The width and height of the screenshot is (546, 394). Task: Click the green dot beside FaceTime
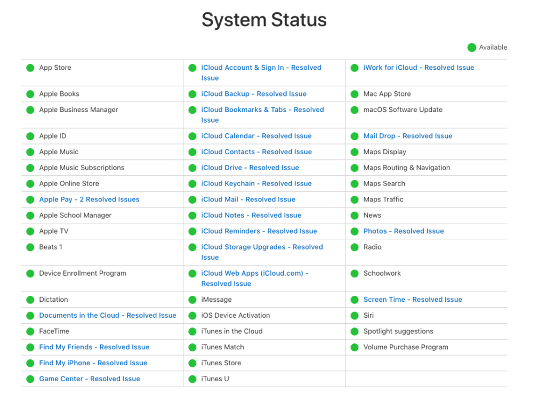pyautogui.click(x=30, y=331)
